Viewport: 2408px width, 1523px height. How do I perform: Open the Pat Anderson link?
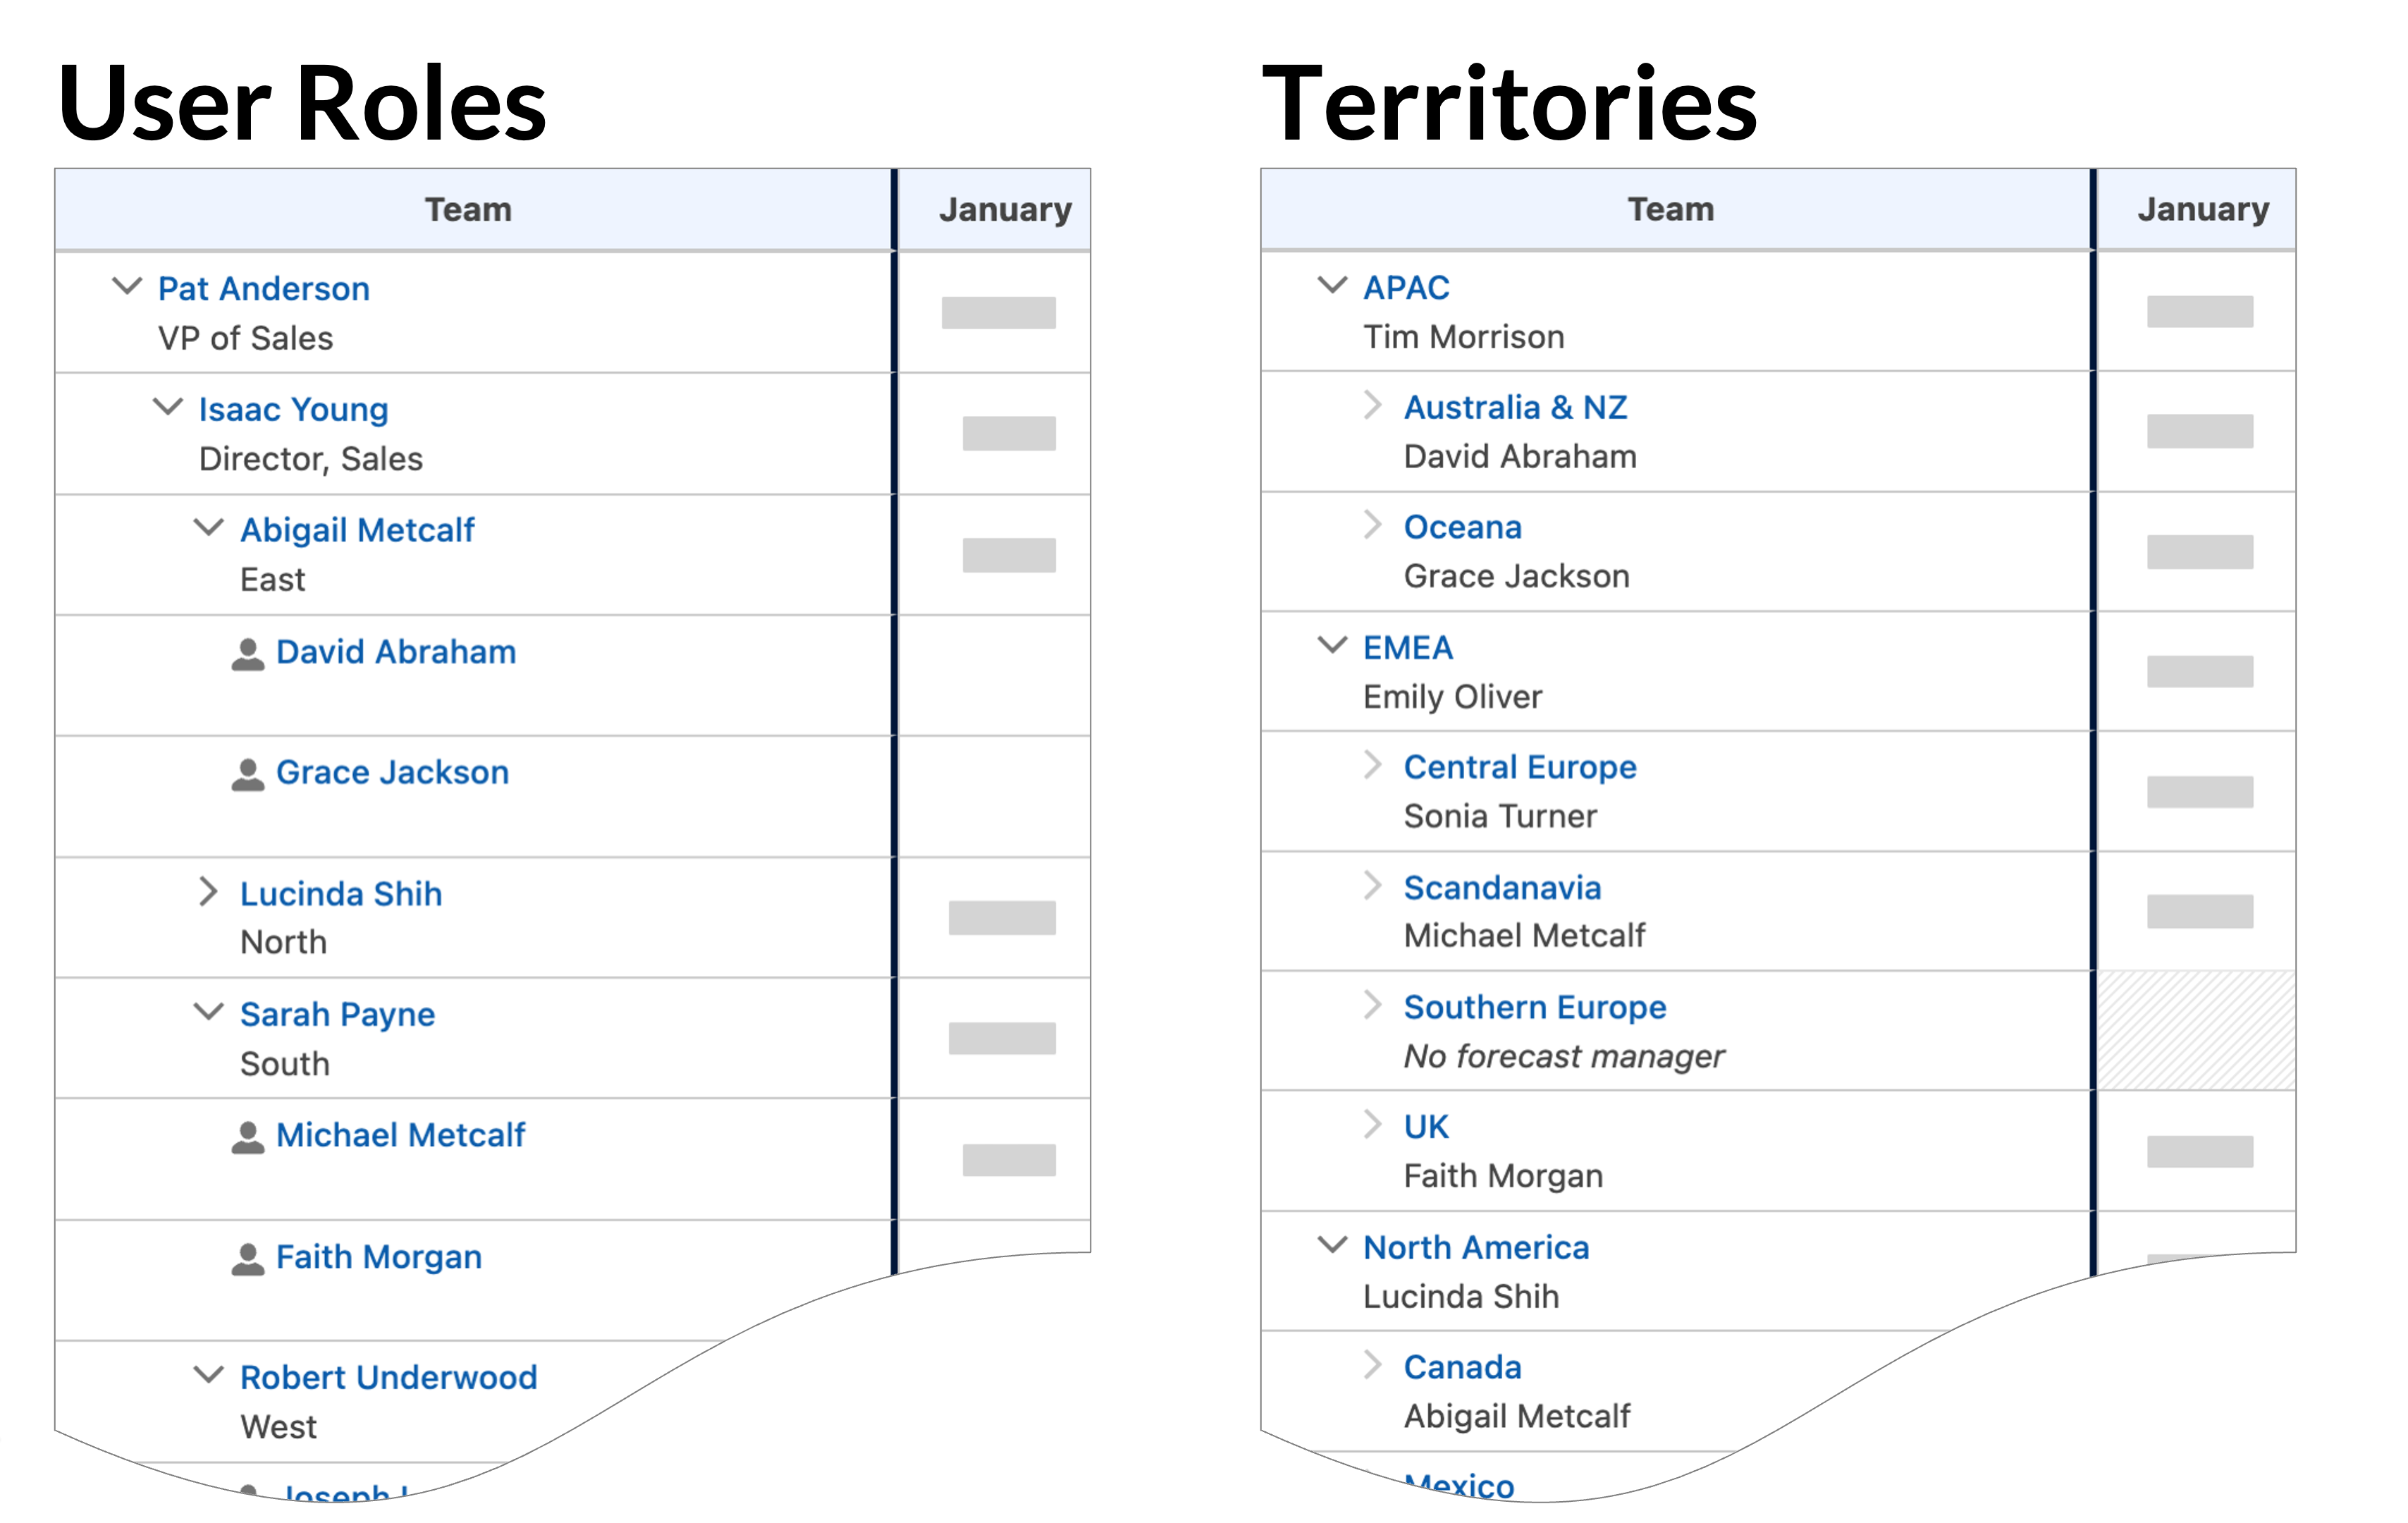coord(263,288)
